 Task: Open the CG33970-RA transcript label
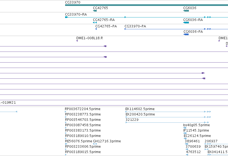(x=76, y=14)
